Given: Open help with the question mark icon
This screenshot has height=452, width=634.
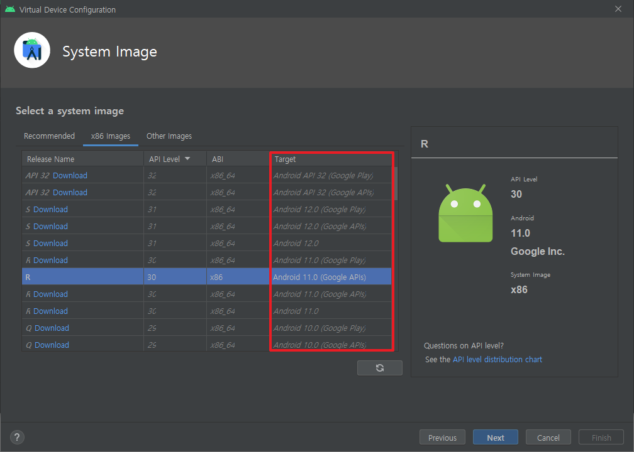Looking at the screenshot, I should click(17, 437).
